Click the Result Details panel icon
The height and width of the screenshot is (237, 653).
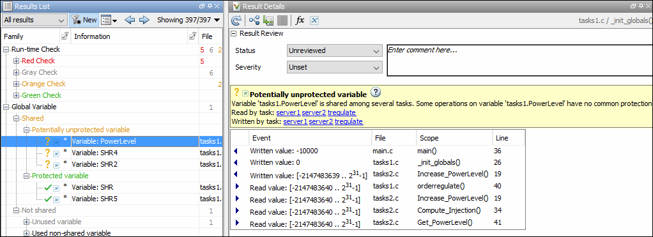(236, 6)
